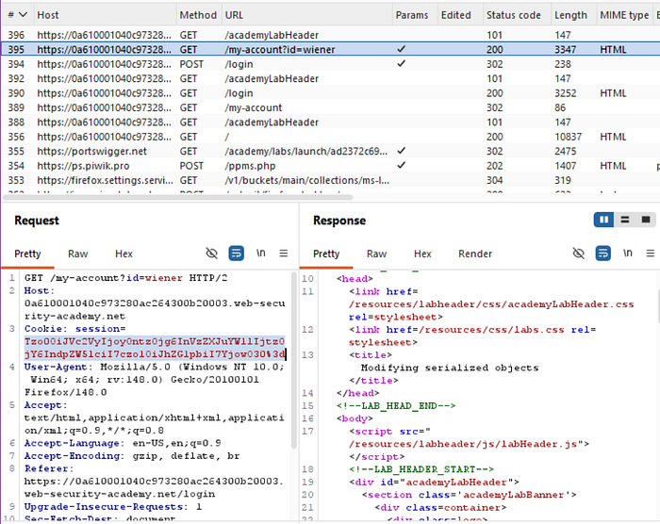Screen dimensions: 660x524
Task: Click the Referer header name
Action: tap(48, 468)
